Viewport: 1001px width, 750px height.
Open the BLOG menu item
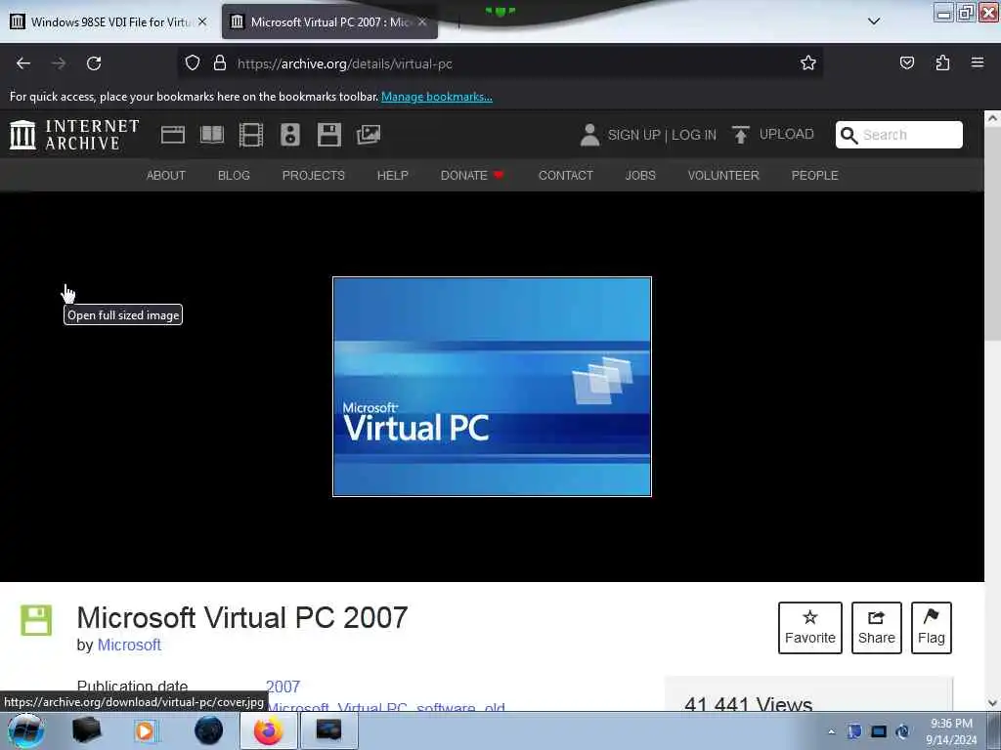234,175
